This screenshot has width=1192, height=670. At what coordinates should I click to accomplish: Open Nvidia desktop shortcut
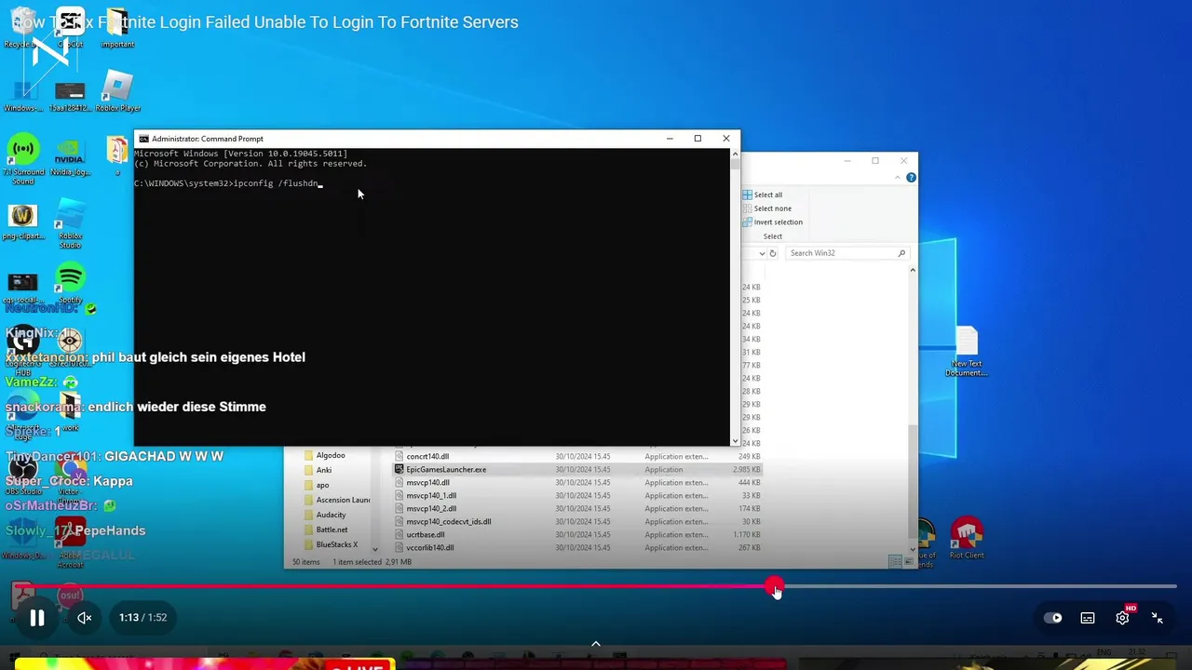coord(70,156)
